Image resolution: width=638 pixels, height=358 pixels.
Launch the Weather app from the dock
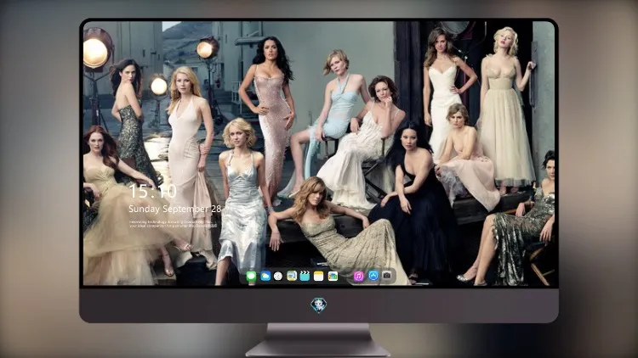coord(265,277)
